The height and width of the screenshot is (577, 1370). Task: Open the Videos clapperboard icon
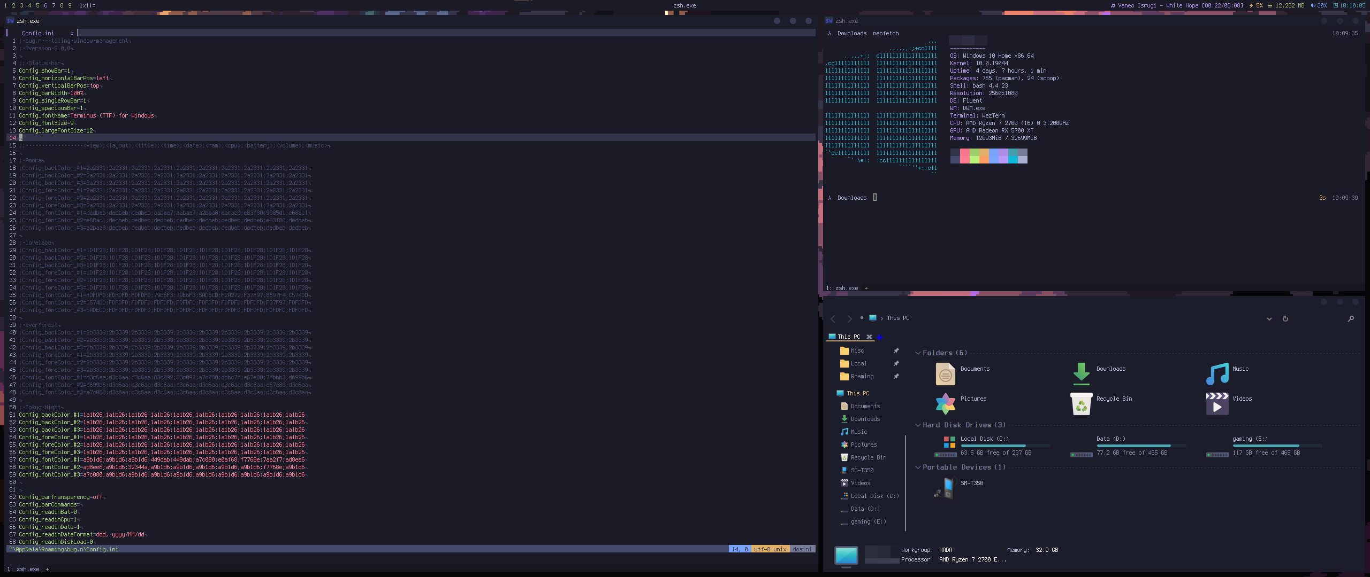click(x=1217, y=403)
